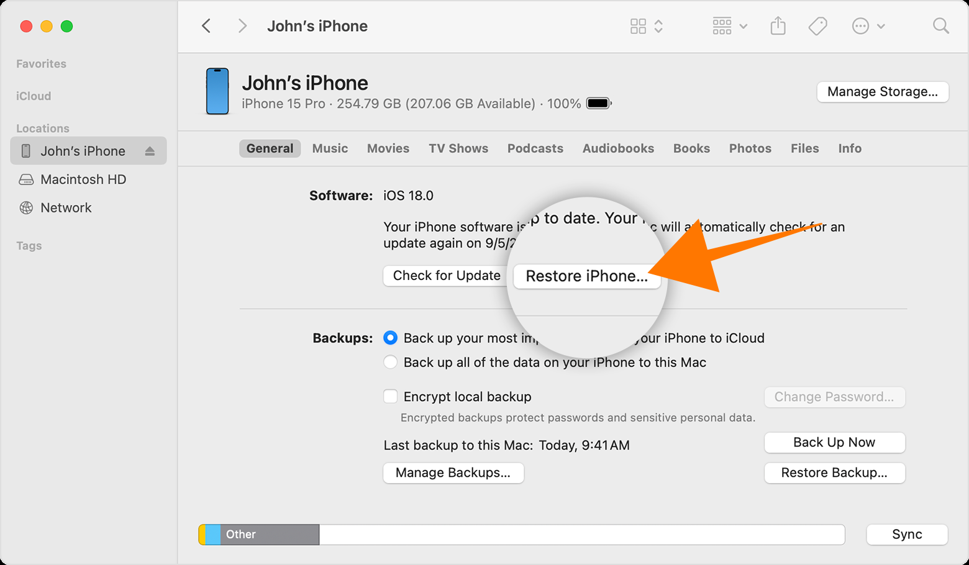Switch to the Podcasts tab

(x=535, y=148)
